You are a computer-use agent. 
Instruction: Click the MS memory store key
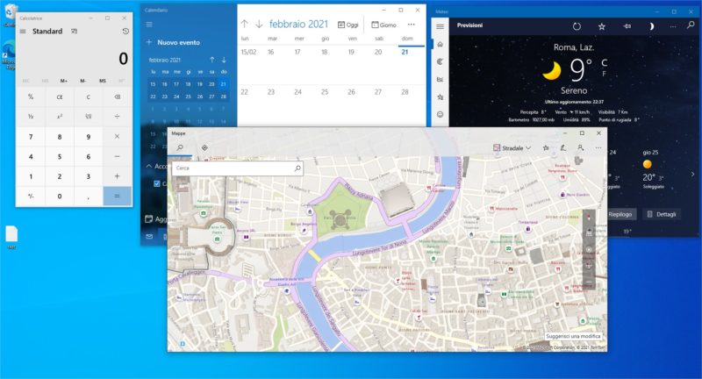click(103, 81)
